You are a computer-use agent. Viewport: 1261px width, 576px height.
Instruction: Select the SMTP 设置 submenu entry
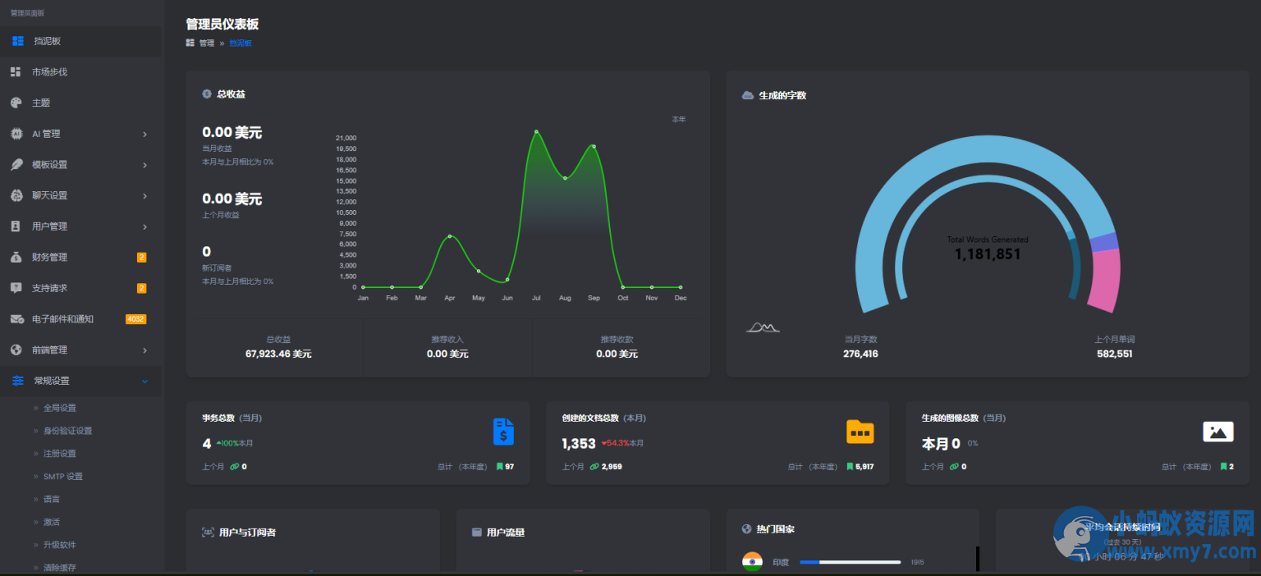coord(62,477)
